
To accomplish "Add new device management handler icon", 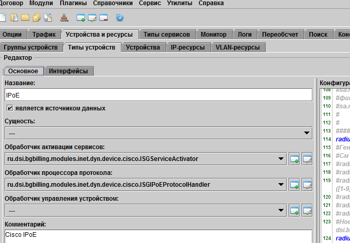I will click(x=294, y=210).
